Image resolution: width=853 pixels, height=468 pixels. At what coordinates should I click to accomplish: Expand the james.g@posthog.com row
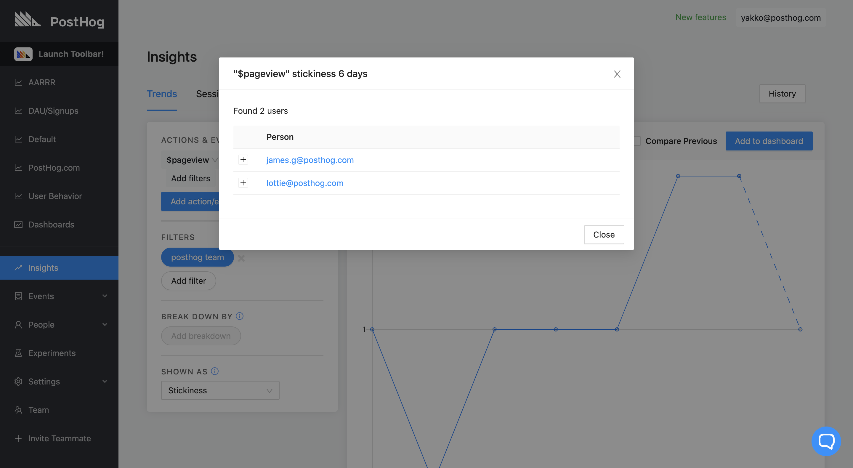[243, 160]
